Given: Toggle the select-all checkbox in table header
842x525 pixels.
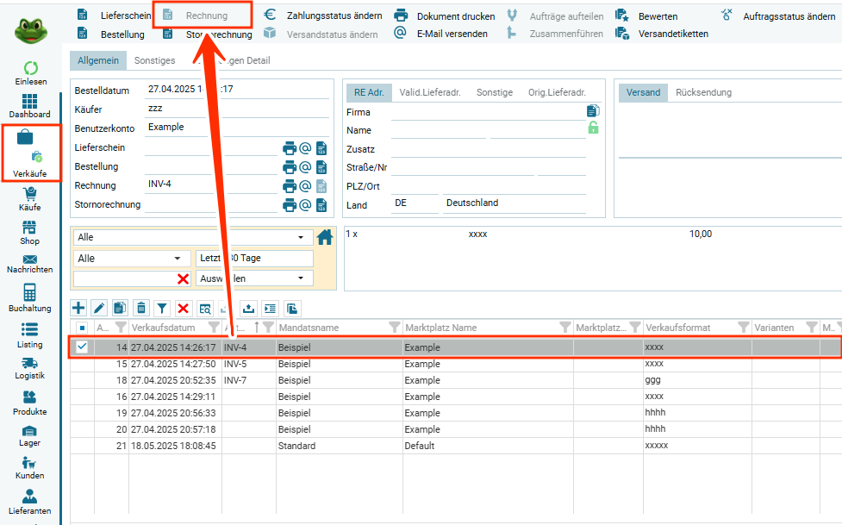Looking at the screenshot, I should coord(82,328).
